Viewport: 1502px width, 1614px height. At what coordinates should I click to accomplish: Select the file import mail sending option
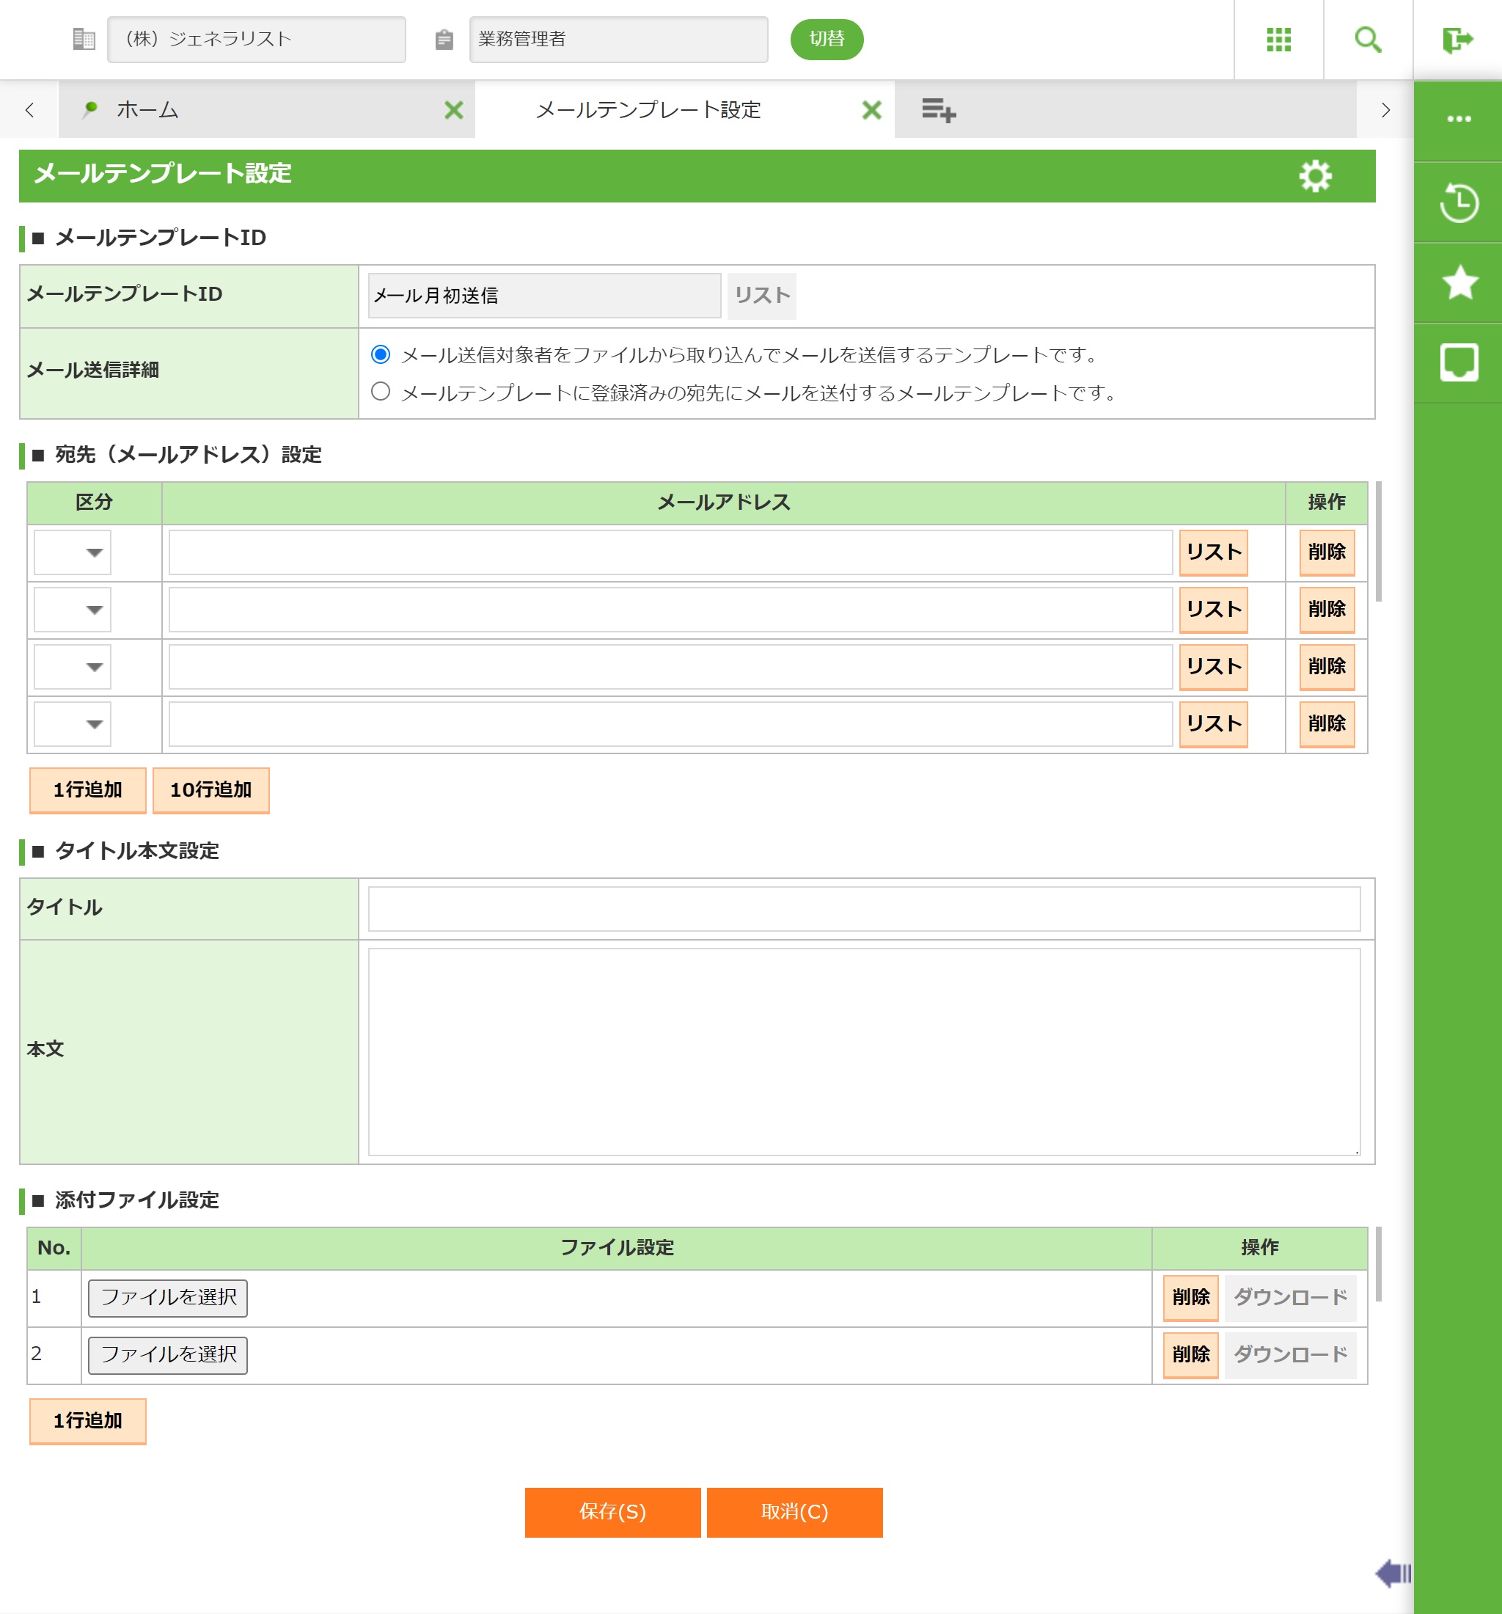click(381, 355)
